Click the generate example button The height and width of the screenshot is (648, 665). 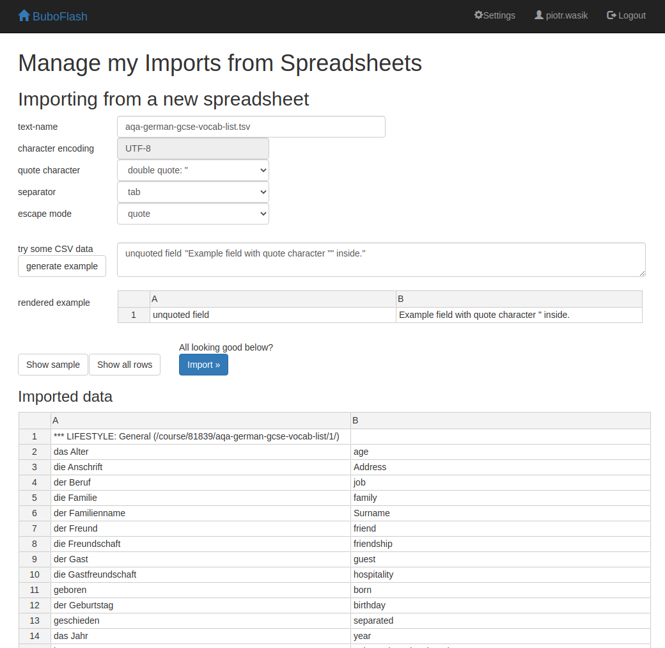(x=62, y=266)
